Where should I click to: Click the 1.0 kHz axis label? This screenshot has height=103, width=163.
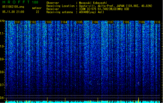[2, 46]
